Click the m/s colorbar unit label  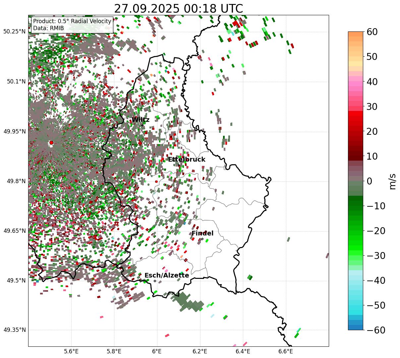393,181
